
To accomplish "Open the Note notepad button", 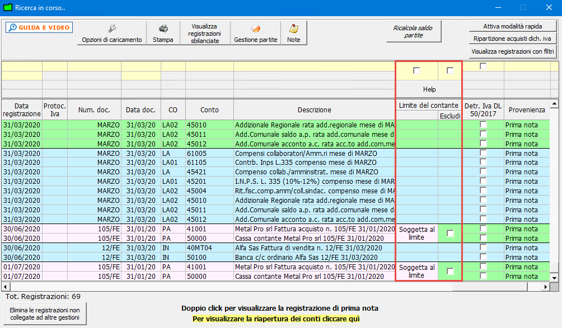I will point(293,33).
